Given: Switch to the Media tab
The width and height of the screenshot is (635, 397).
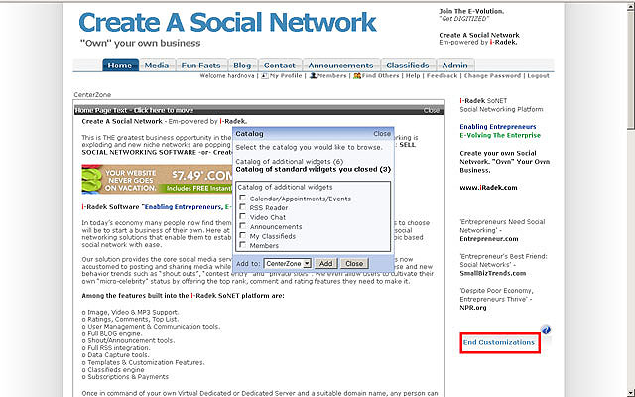Looking at the screenshot, I should [156, 66].
